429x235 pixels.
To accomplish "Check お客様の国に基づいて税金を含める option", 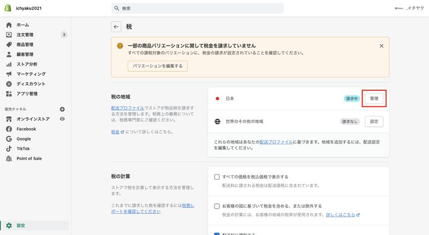I will (217, 206).
